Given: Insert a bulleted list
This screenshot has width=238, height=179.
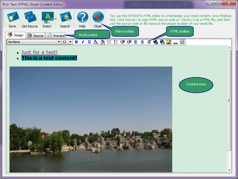Looking at the screenshot, I should 116,42.
